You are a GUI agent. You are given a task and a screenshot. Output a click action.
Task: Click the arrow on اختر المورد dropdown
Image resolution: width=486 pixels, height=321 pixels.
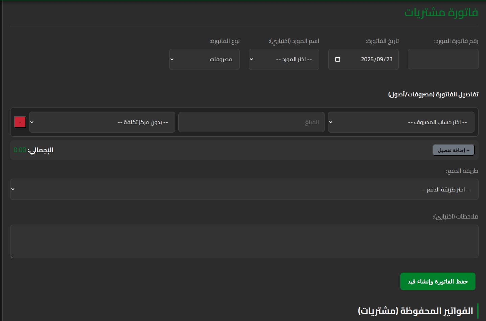(251, 60)
